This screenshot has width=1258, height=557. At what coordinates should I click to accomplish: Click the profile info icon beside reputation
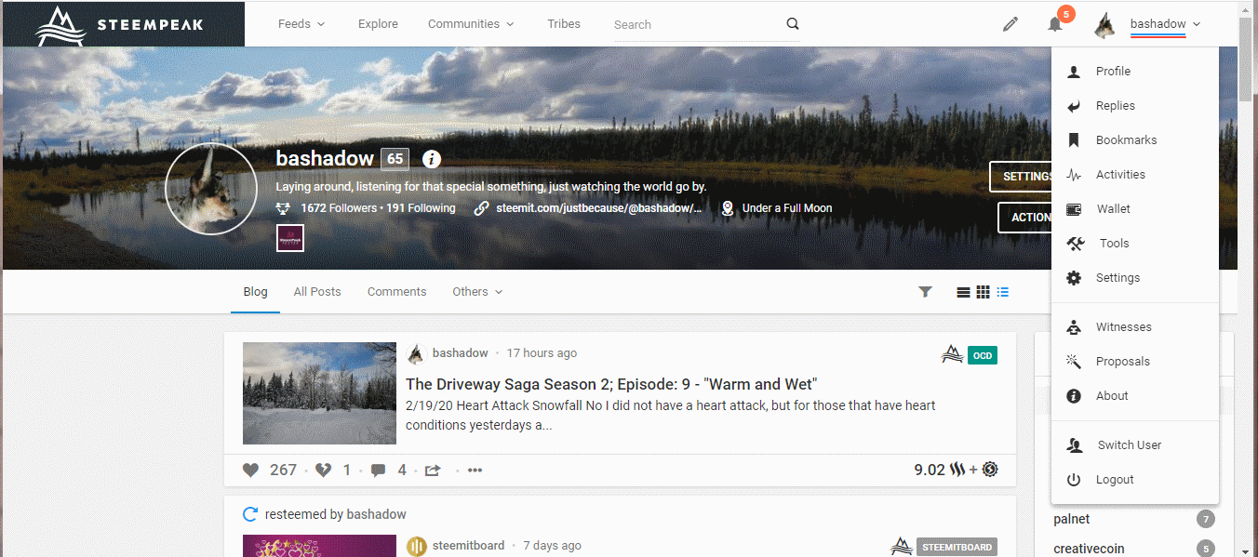coord(432,159)
